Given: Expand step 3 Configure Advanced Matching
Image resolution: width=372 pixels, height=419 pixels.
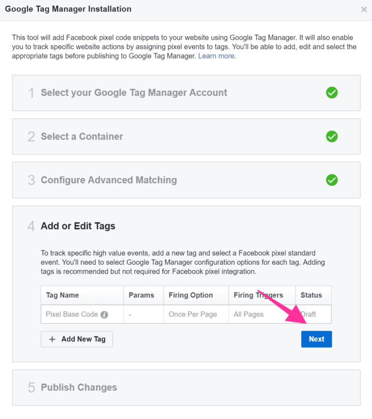Looking at the screenshot, I should click(186, 180).
